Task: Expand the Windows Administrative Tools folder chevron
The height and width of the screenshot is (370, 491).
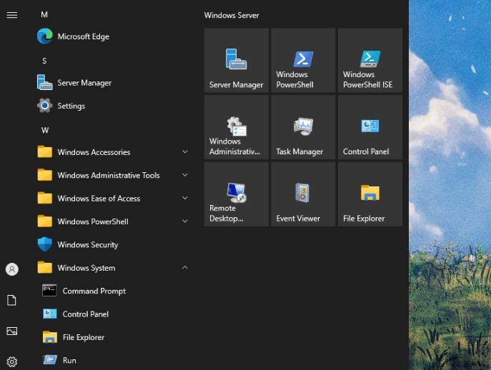Action: (185, 175)
